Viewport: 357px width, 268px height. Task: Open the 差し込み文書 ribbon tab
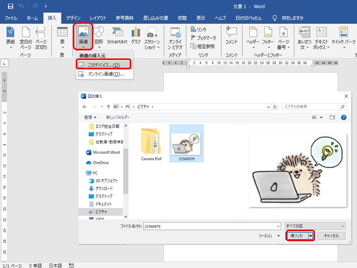pos(155,18)
